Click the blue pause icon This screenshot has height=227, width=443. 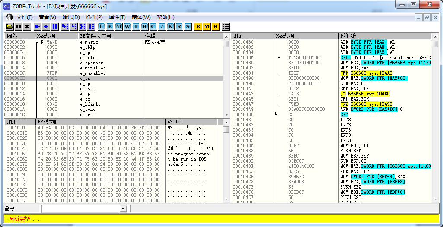click(x=55, y=27)
